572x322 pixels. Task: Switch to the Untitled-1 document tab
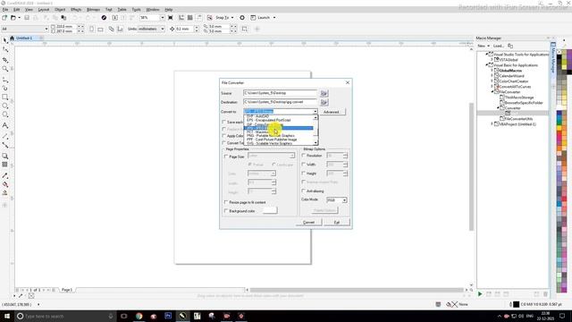tap(24, 38)
